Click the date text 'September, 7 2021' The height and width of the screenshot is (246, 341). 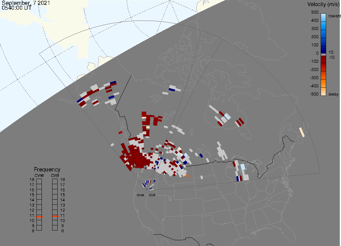coord(26,3)
